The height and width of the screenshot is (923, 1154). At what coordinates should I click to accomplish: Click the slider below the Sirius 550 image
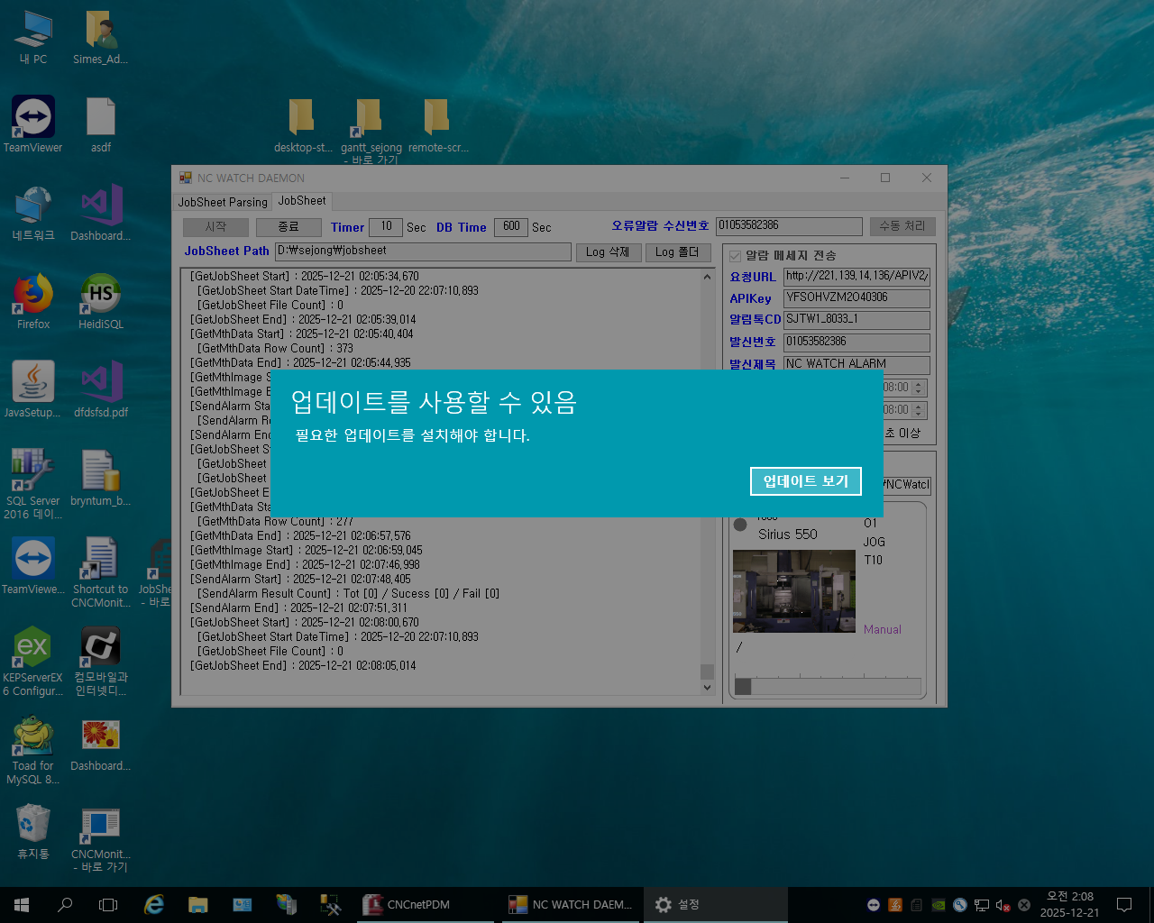click(828, 687)
